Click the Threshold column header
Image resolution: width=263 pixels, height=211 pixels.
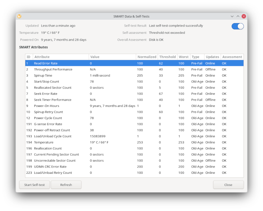click(x=167, y=57)
